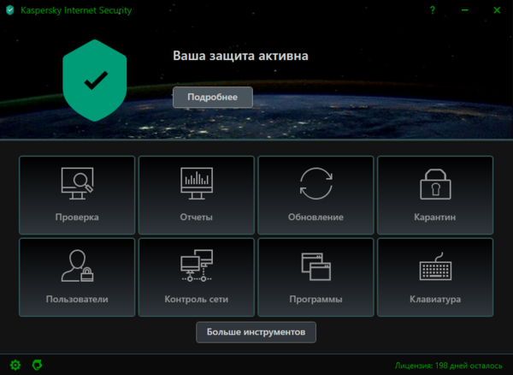This screenshot has width=513, height=375.
Task: Open the Программы applications tile
Action: [x=315, y=277]
